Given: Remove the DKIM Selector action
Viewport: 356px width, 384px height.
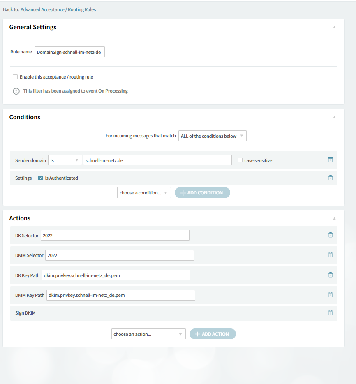Looking at the screenshot, I should pos(330,255).
